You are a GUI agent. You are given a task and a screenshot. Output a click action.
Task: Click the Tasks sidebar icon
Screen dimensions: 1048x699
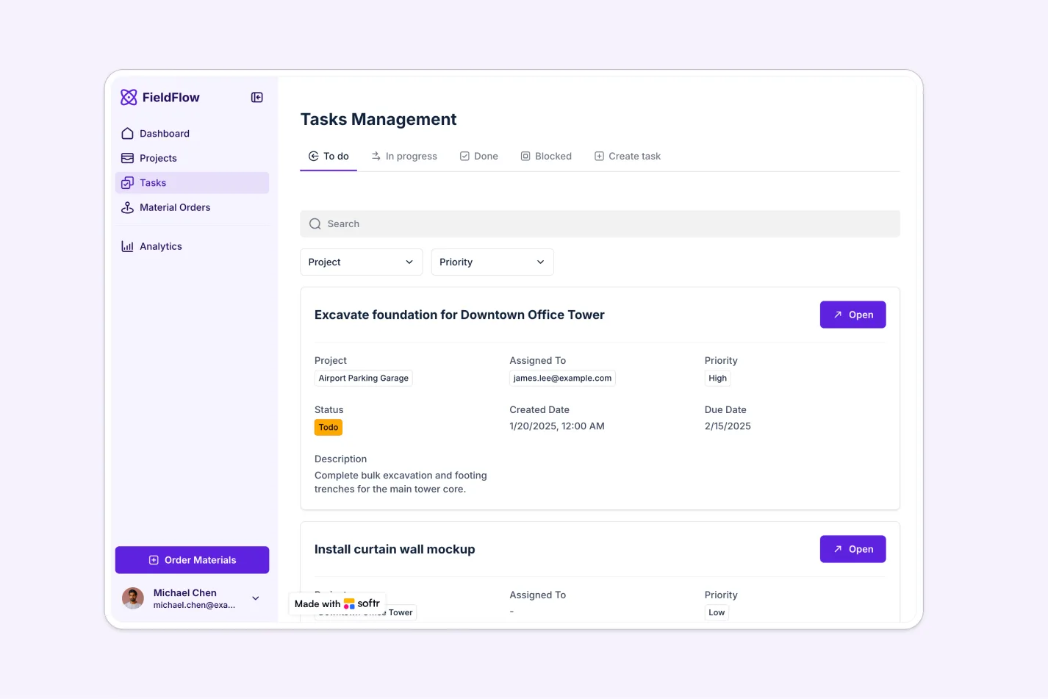click(x=127, y=183)
